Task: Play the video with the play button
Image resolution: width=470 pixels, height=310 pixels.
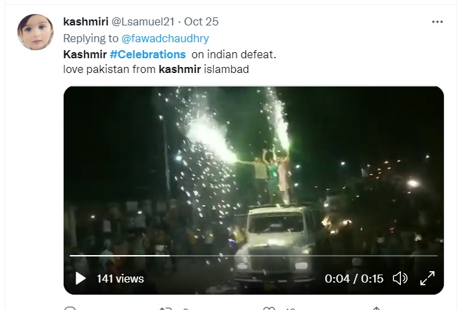Action: (80, 278)
